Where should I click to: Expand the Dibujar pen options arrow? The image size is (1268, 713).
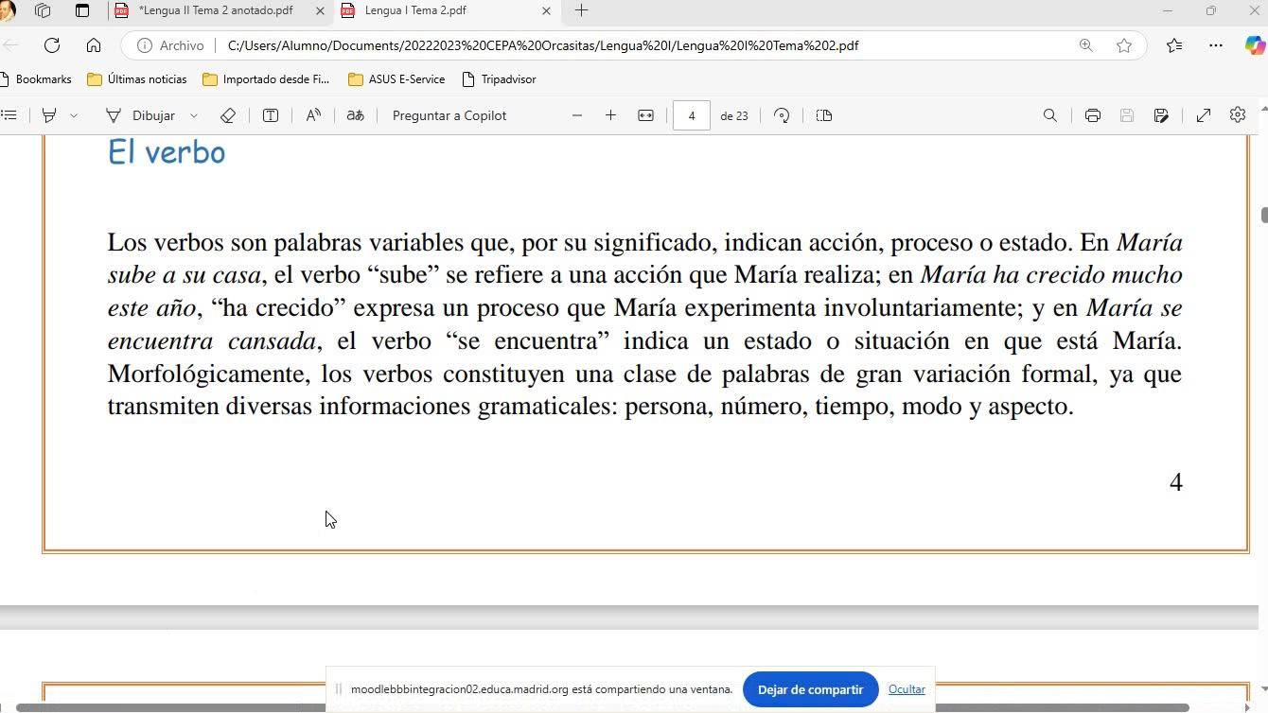click(194, 115)
